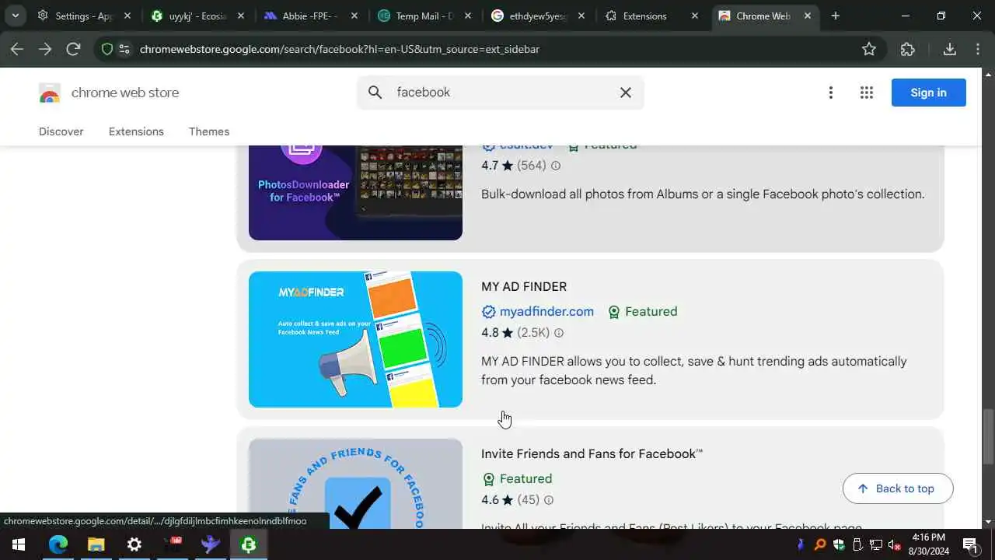The width and height of the screenshot is (995, 560).
Task: Click the network tray icon
Action: (x=876, y=544)
